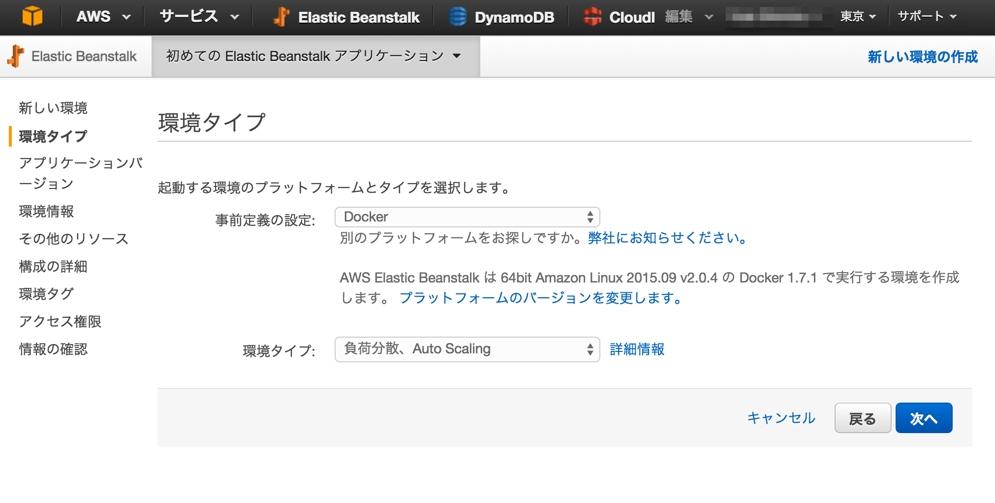Select アクセス権限 step in sidebar
The height and width of the screenshot is (503, 995).
pyautogui.click(x=60, y=321)
